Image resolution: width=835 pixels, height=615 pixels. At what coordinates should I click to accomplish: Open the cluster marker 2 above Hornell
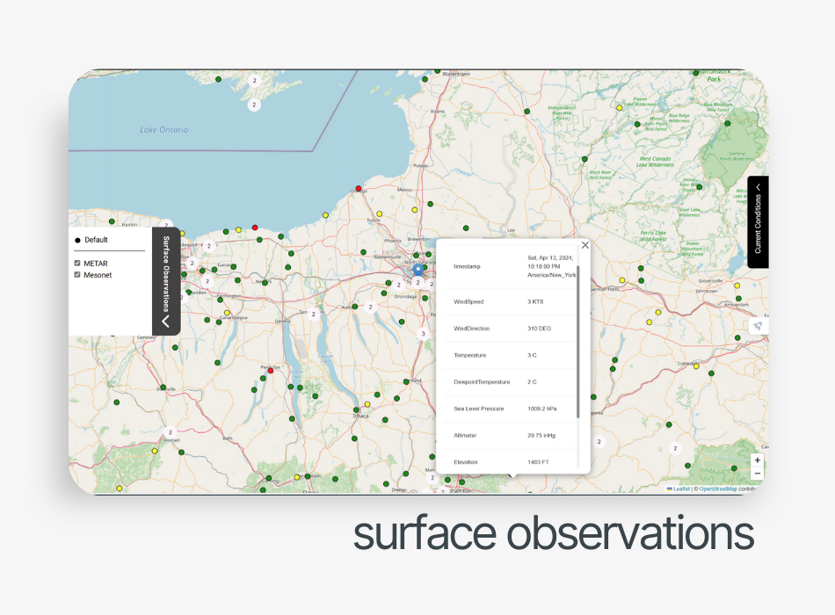pyautogui.click(x=171, y=432)
